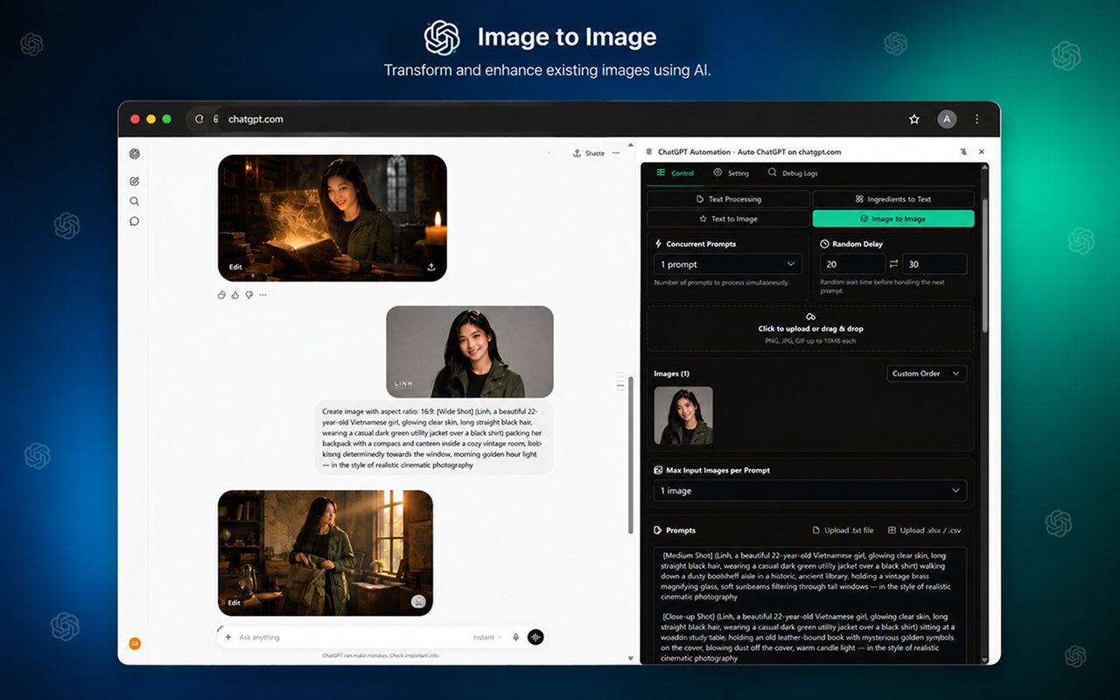The height and width of the screenshot is (700, 1120).
Task: Expand the Concurrent Prompts dropdown
Action: pyautogui.click(x=728, y=264)
